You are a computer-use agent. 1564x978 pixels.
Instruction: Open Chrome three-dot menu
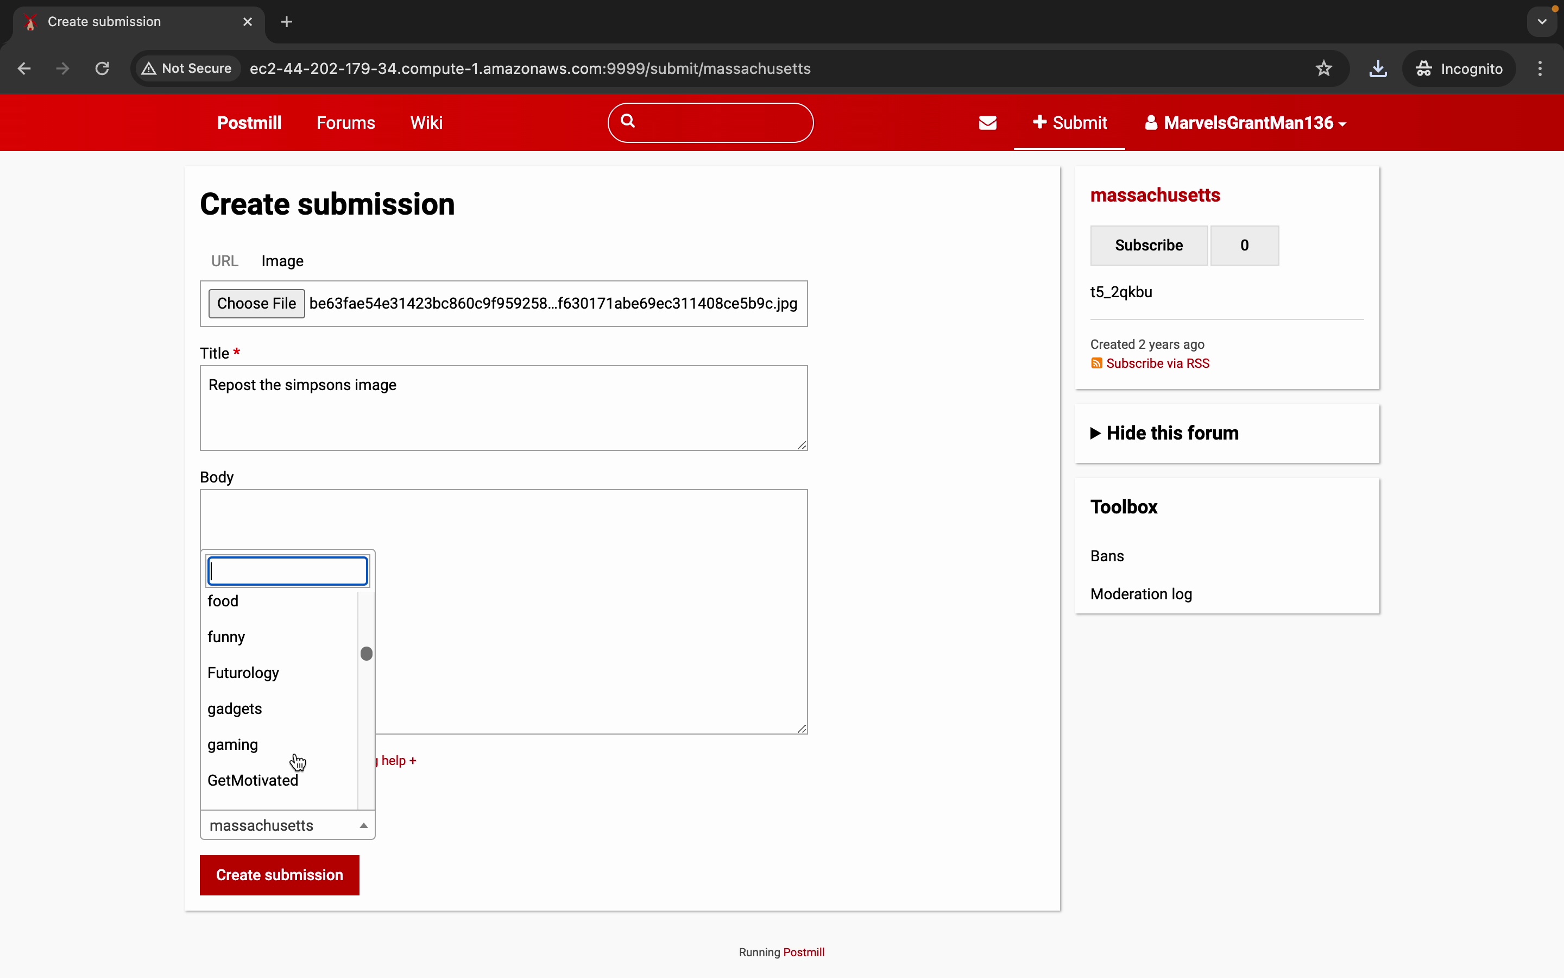click(1540, 68)
